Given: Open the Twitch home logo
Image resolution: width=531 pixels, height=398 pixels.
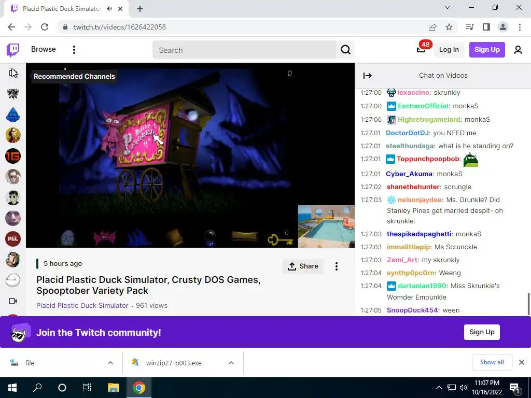Looking at the screenshot, I should [13, 50].
